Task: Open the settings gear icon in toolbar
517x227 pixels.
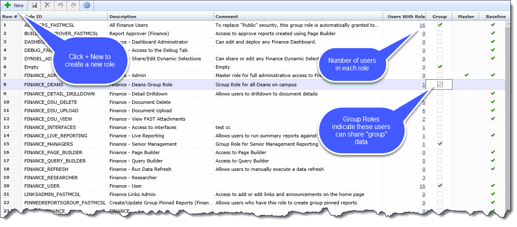Action: [x=87, y=5]
